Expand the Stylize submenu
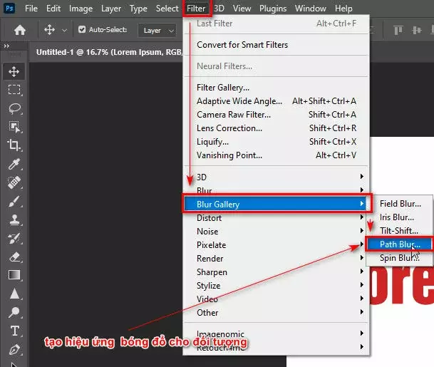434x367 pixels. (277, 285)
